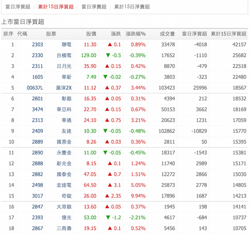Select the 累計15日淨買超 tab

(x=56, y=7)
